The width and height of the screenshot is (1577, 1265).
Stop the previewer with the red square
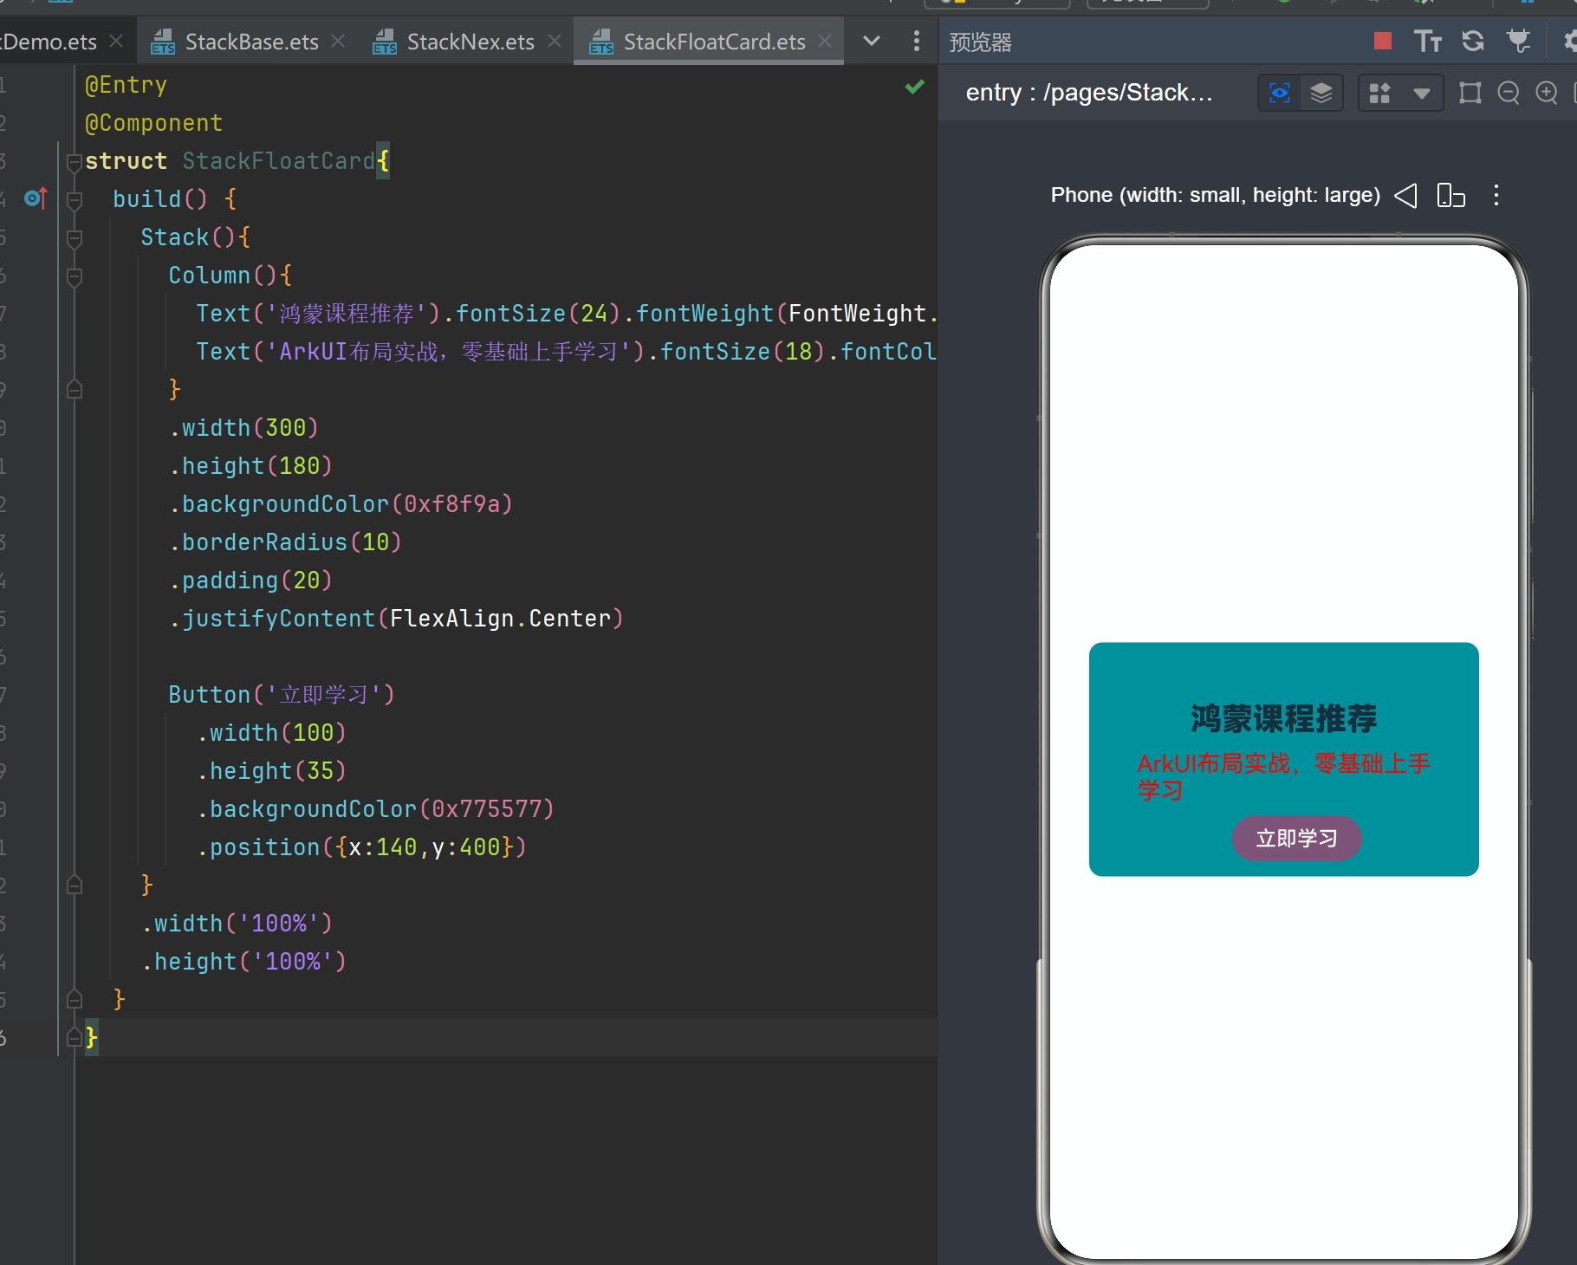[x=1382, y=41]
